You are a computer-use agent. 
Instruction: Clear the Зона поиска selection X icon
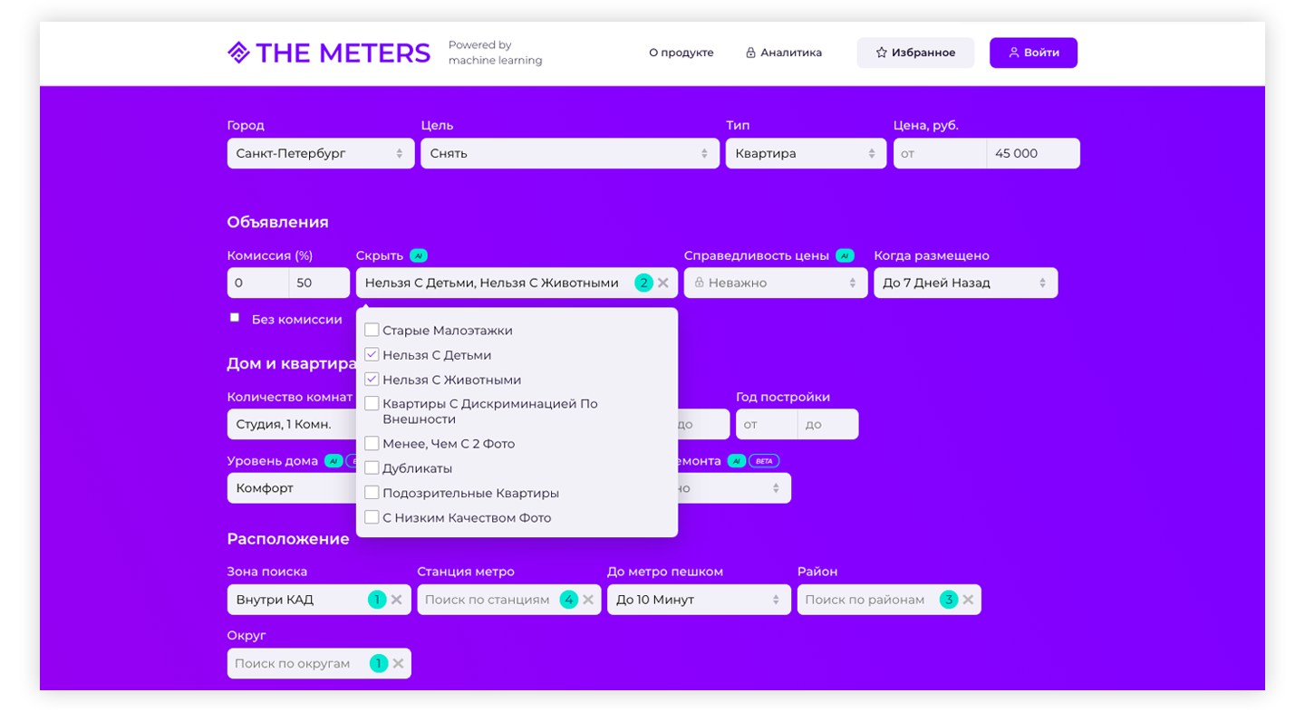coord(397,600)
